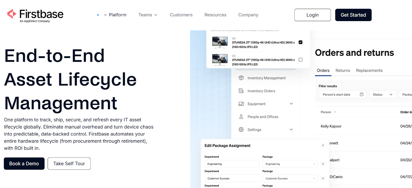Click calendar icon in Person's start date
The height and width of the screenshot is (188, 412).
(362, 95)
